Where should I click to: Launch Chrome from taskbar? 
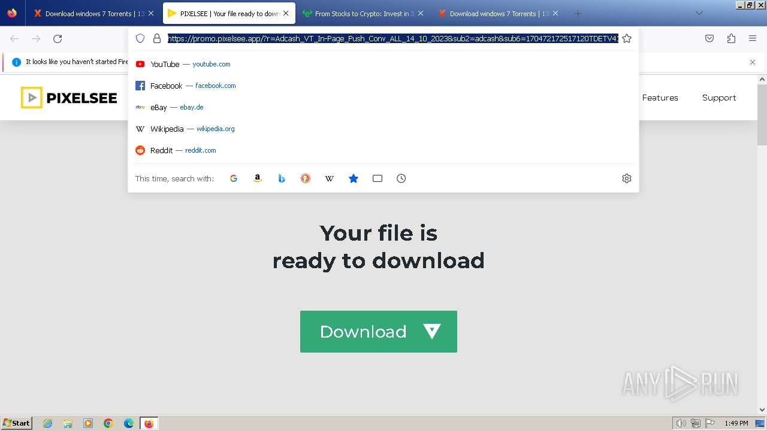pos(108,423)
